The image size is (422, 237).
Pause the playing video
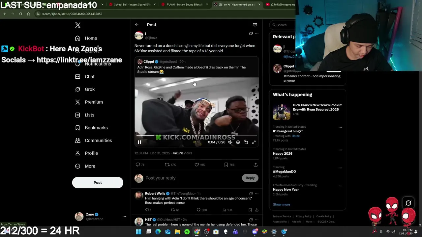(139, 142)
